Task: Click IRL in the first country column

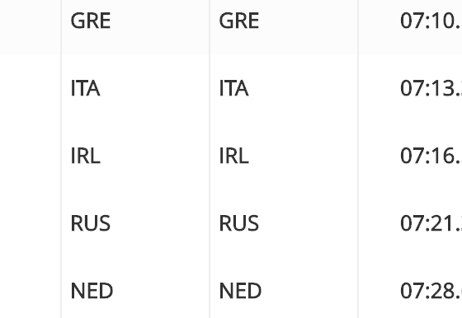Action: click(86, 156)
